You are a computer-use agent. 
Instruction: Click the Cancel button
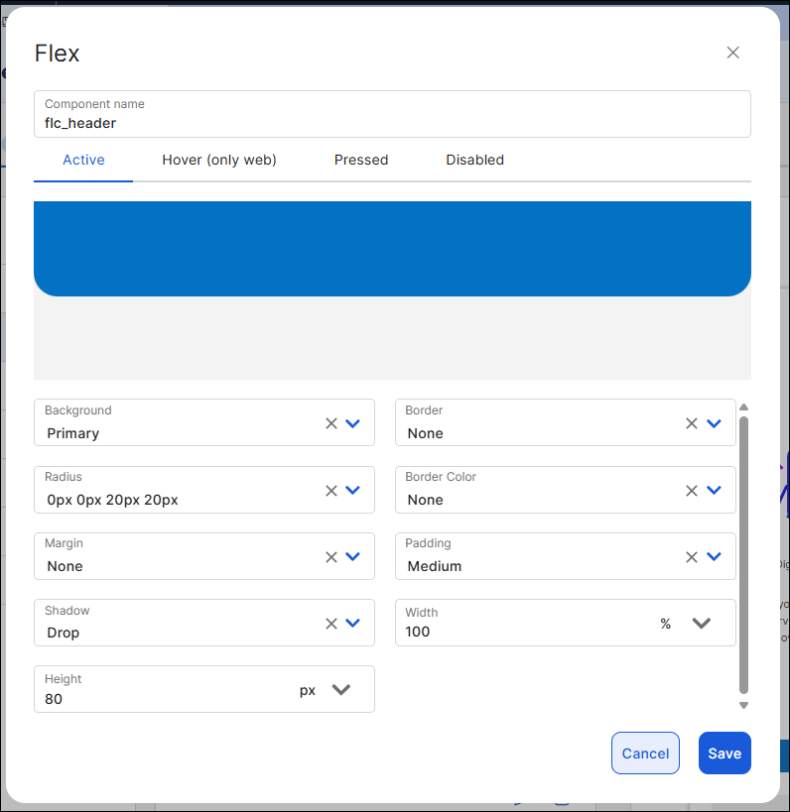point(645,754)
